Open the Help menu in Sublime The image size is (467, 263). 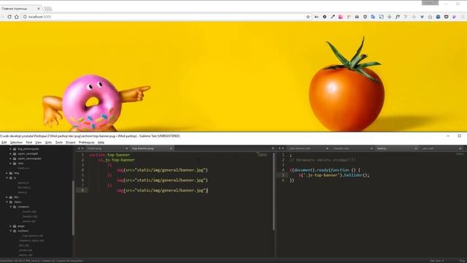pos(101,142)
